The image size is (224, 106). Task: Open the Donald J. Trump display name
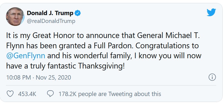(50, 13)
